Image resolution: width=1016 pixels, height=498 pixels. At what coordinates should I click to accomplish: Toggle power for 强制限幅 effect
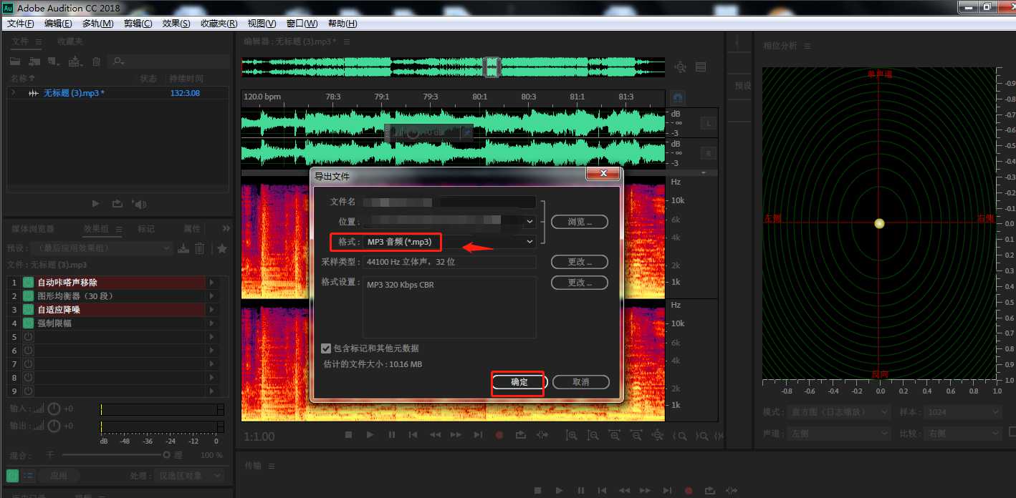click(29, 323)
